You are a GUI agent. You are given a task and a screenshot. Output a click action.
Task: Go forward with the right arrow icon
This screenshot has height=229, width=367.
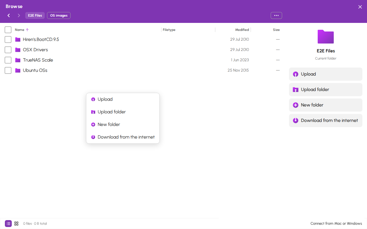click(19, 15)
